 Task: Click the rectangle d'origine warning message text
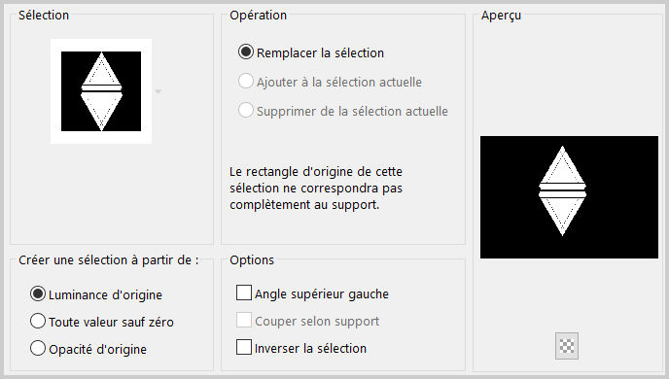(x=316, y=188)
